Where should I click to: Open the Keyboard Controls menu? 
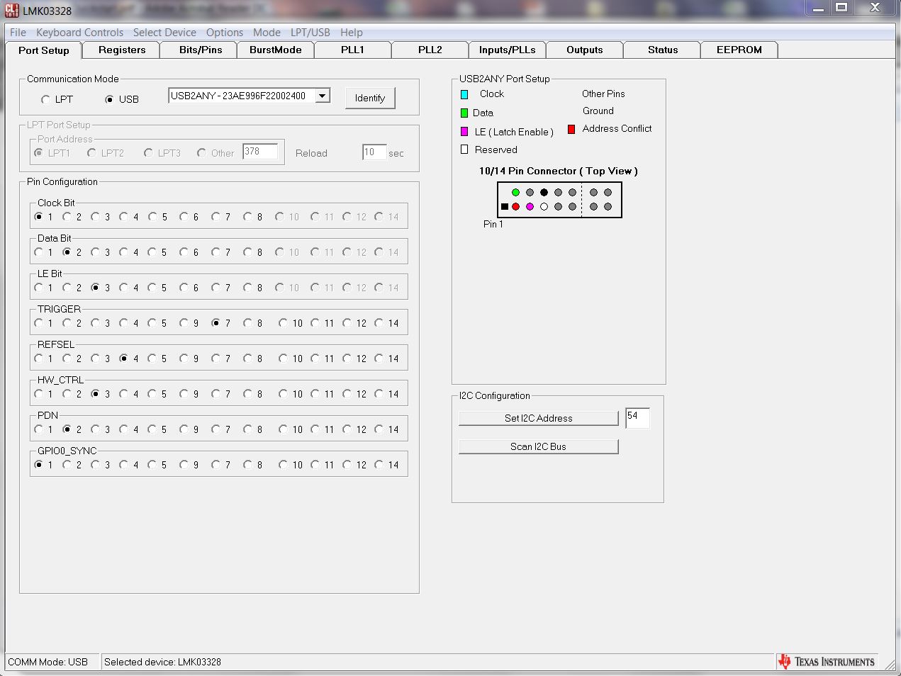click(79, 33)
